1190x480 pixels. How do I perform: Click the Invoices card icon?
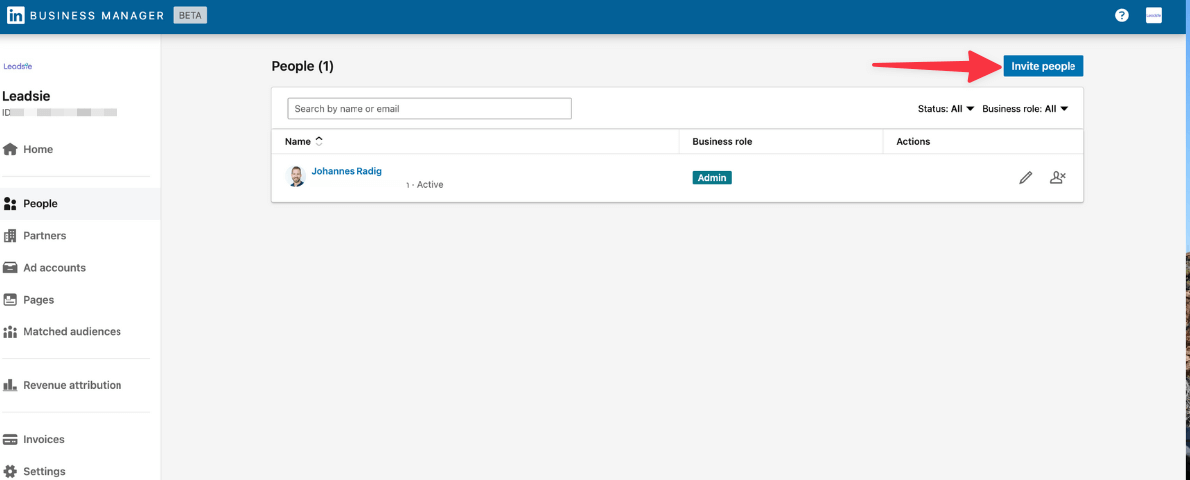[10, 439]
